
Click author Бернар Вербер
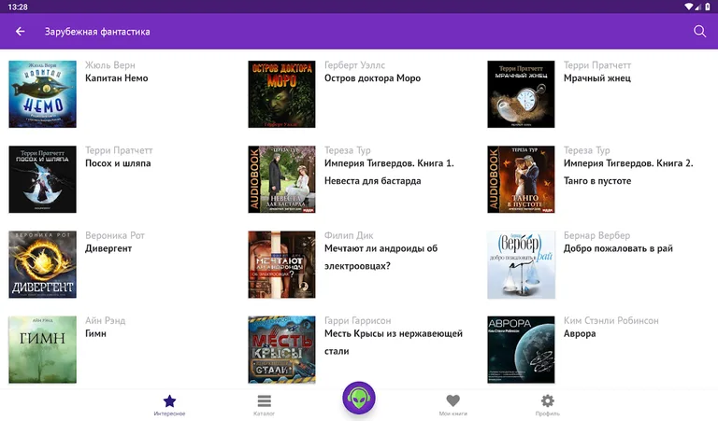coord(596,235)
